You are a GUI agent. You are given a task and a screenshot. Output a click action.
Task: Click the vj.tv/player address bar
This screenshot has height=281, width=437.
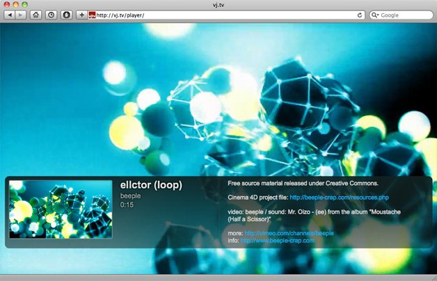click(x=223, y=15)
